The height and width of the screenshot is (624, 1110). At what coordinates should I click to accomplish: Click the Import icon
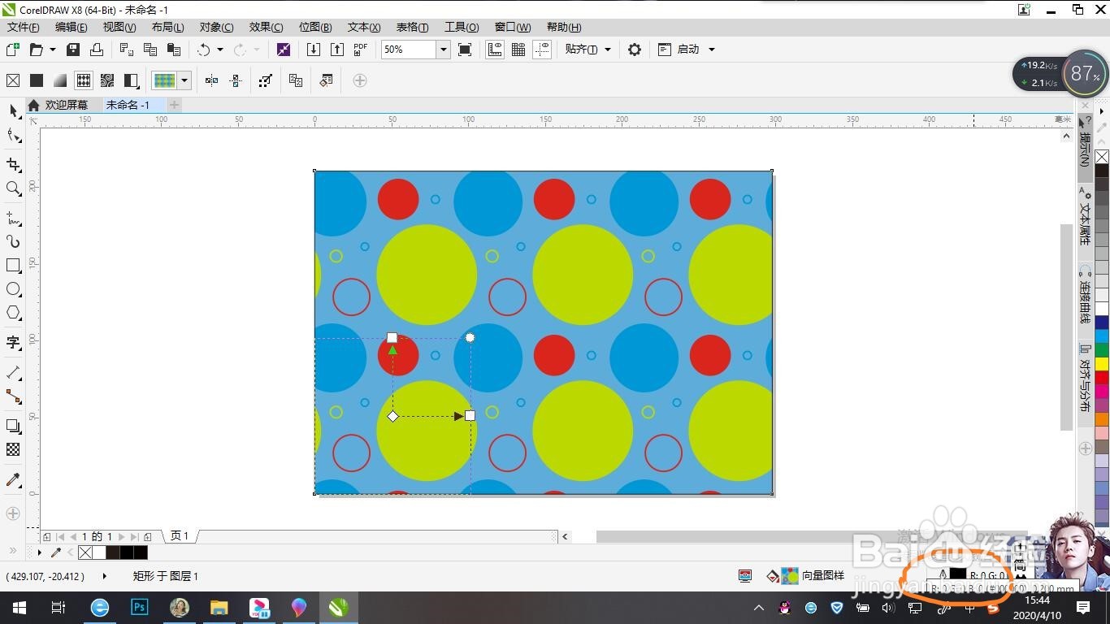(314, 50)
